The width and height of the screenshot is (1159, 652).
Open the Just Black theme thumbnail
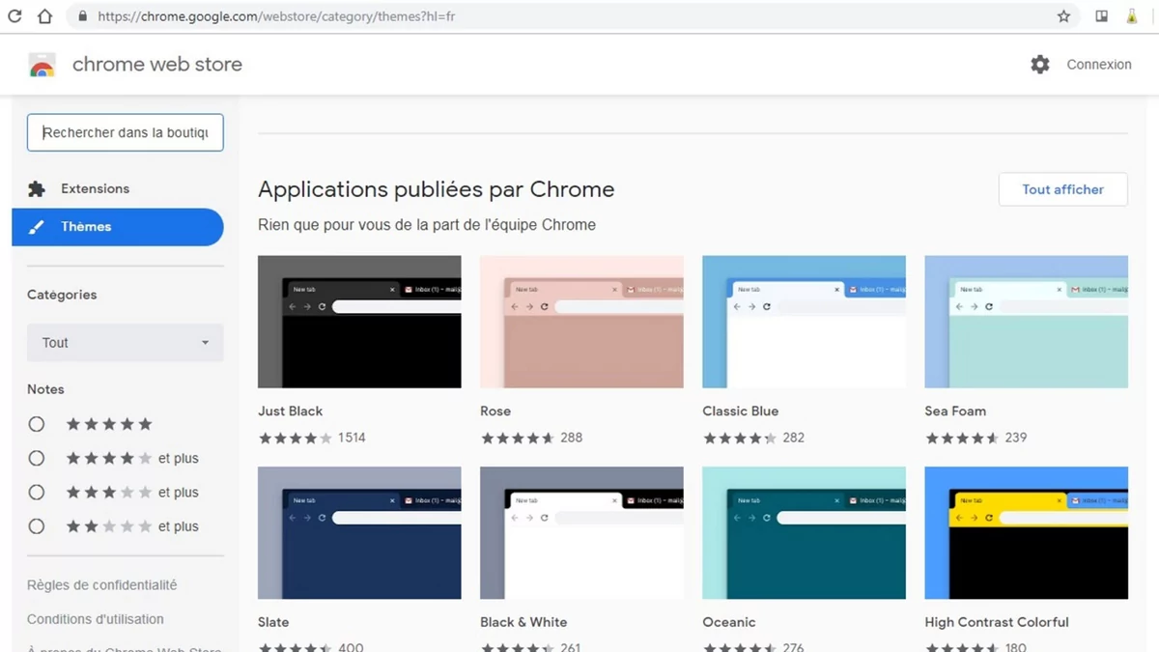[359, 322]
